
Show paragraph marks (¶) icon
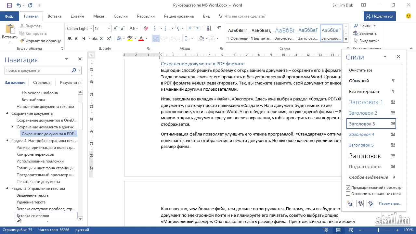coord(219,29)
